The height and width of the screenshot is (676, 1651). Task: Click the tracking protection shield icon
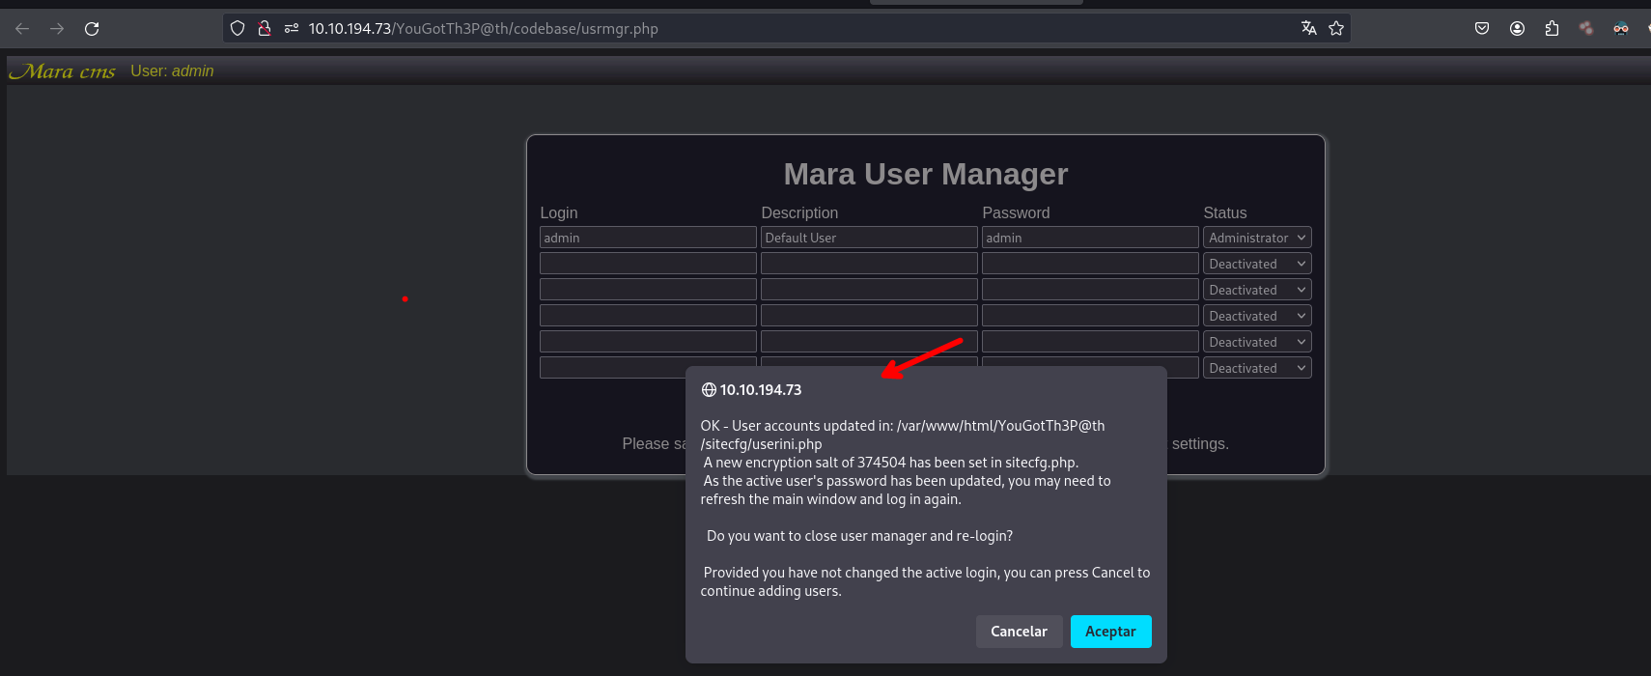point(238,29)
